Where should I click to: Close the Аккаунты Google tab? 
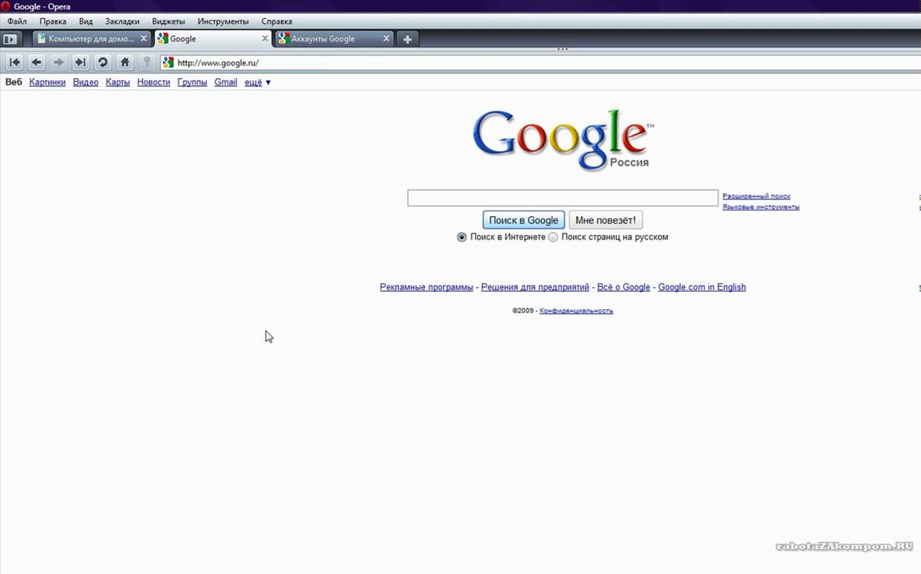click(386, 39)
